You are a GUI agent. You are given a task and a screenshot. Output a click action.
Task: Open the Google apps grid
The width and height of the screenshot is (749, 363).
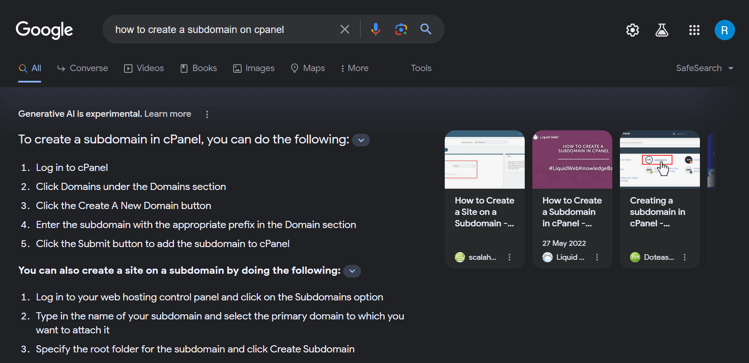694,30
